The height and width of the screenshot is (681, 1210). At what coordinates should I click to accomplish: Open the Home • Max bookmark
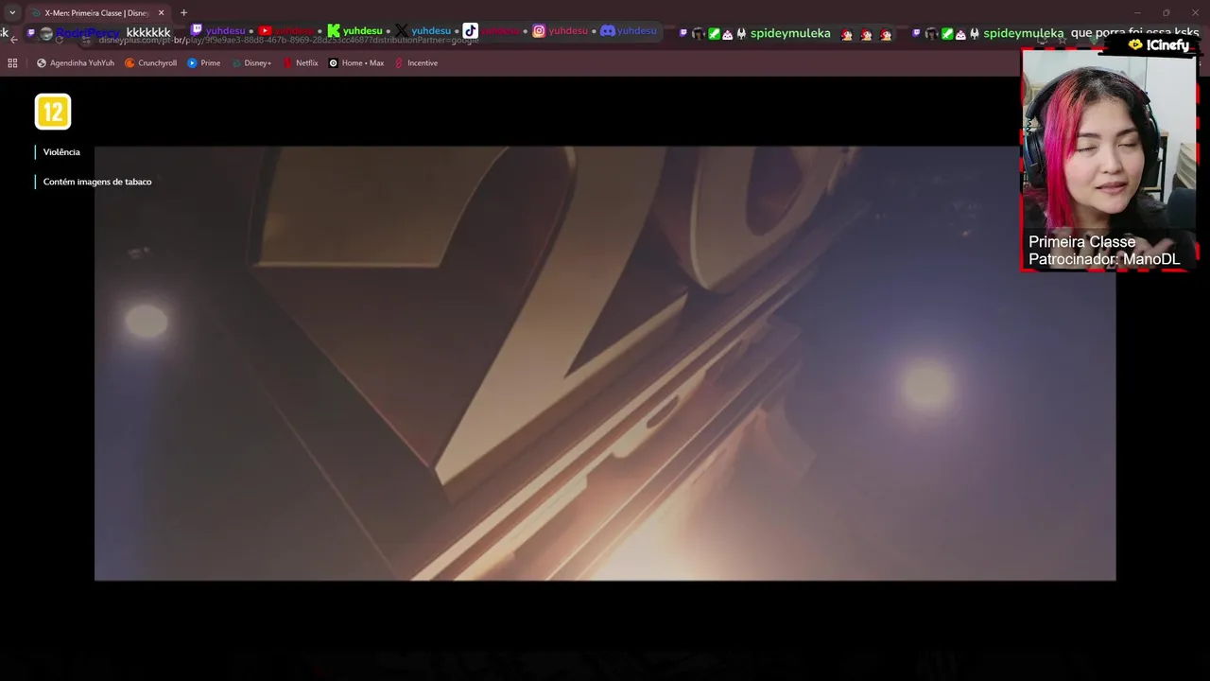[x=356, y=63]
